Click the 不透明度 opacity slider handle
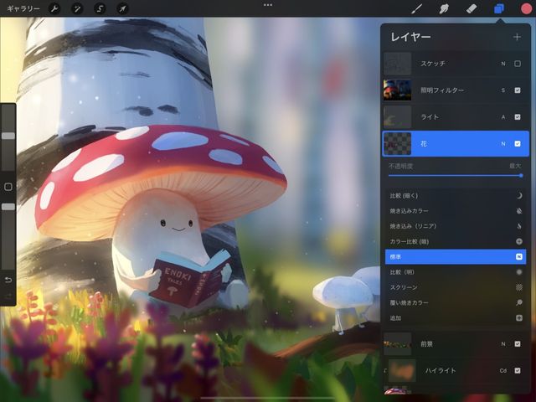Image resolution: width=536 pixels, height=402 pixels. [x=521, y=175]
